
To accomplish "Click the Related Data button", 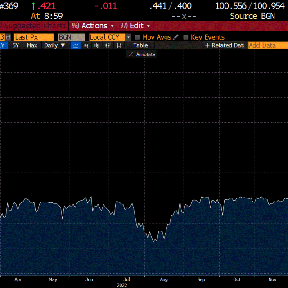I will pyautogui.click(x=224, y=45).
